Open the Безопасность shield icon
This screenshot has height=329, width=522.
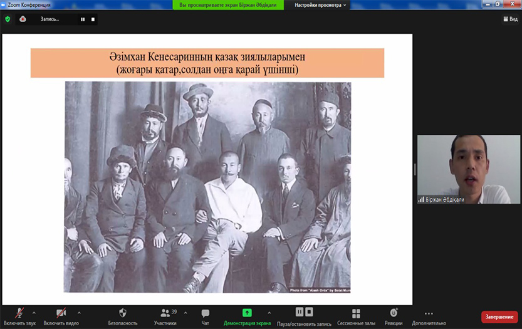point(122,313)
